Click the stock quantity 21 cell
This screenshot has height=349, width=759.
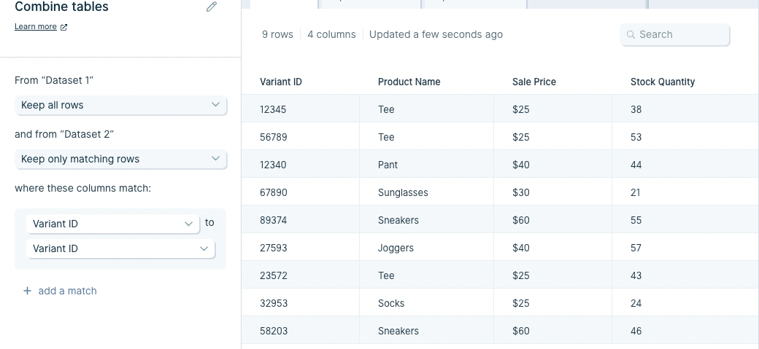coord(685,192)
